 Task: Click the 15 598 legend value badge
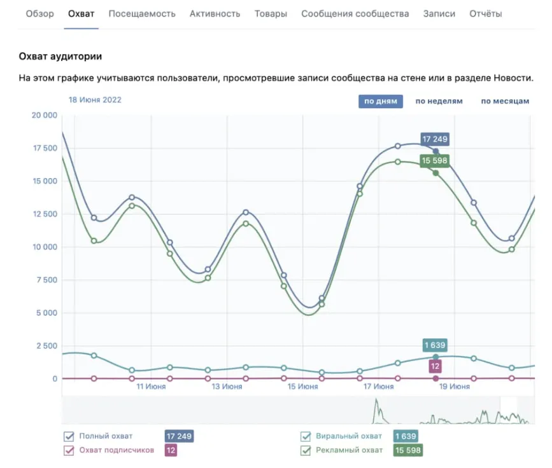click(408, 450)
